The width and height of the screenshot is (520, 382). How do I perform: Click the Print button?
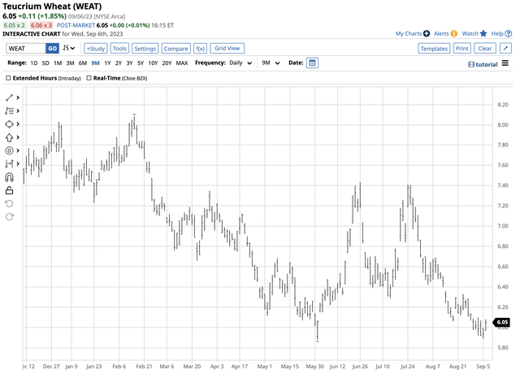point(462,49)
